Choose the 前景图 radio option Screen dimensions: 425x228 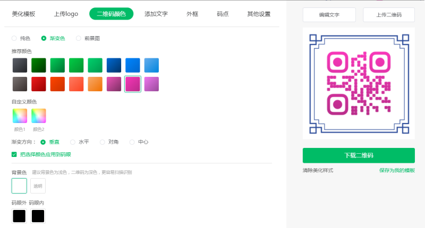78,38
